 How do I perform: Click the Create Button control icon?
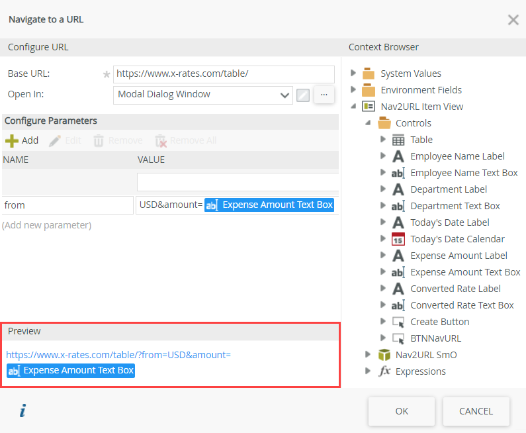(x=398, y=322)
